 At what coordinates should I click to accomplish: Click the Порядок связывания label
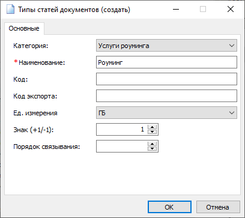(47, 147)
